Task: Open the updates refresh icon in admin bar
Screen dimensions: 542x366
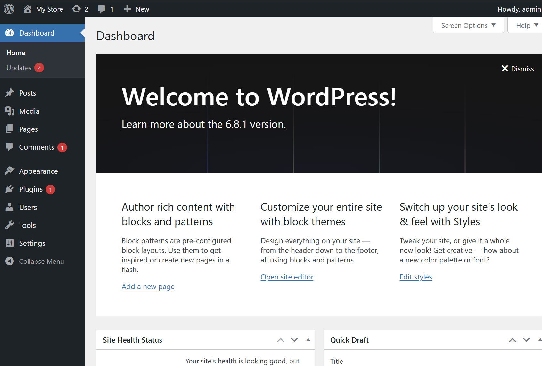Action: point(76,9)
